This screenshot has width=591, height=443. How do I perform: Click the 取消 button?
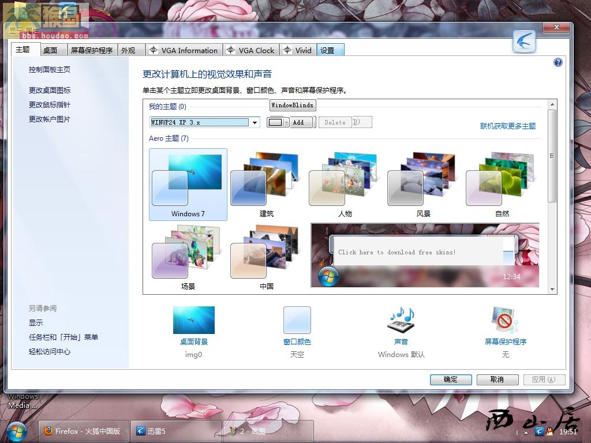point(498,380)
